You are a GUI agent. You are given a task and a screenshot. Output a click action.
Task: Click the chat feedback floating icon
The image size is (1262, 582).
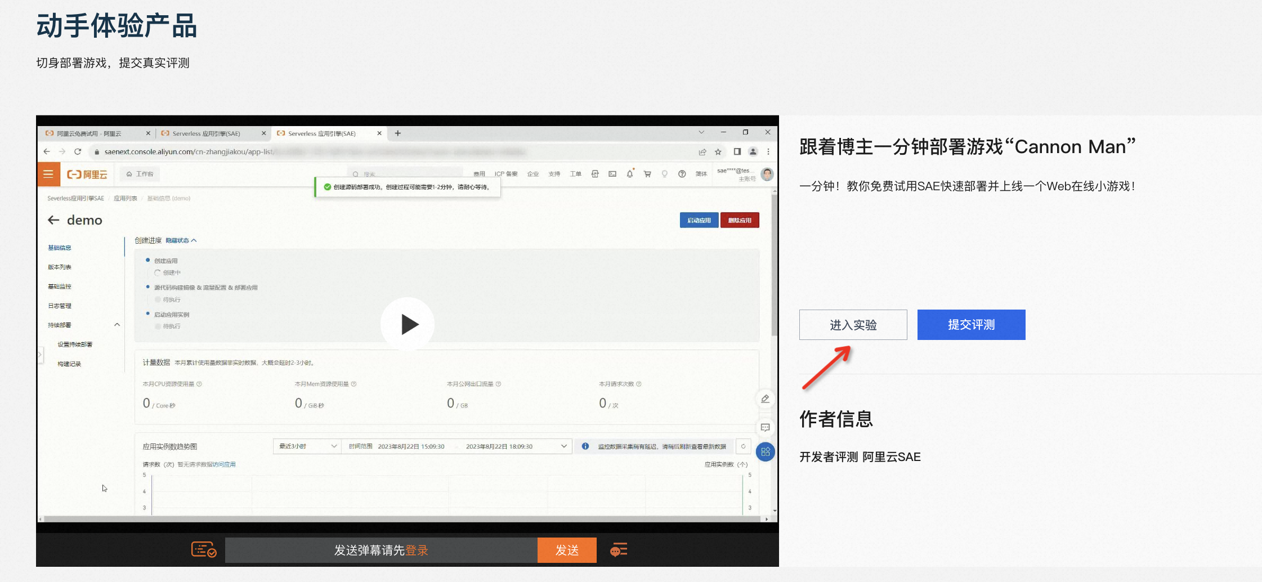point(766,427)
